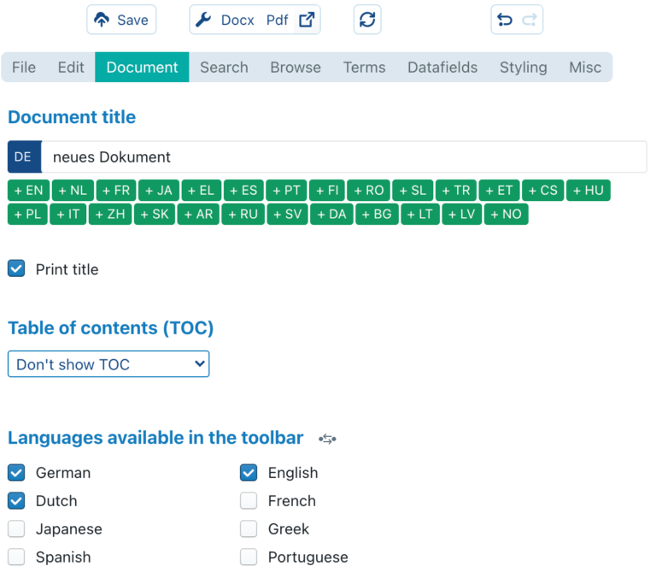The height and width of the screenshot is (572, 656).
Task: Uncheck the Print title checkbox
Action: tap(16, 269)
